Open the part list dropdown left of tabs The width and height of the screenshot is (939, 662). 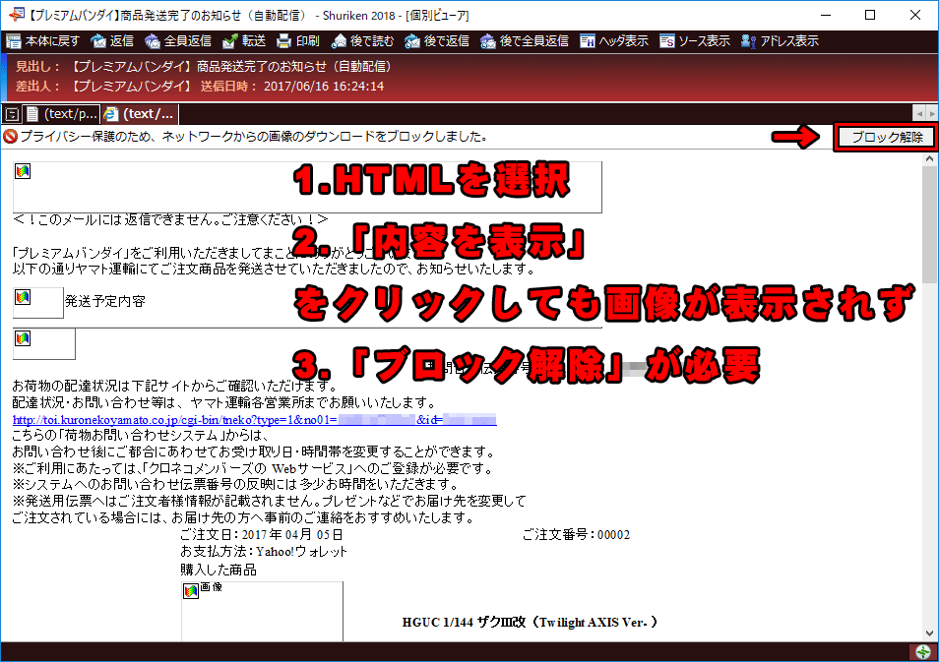[x=12, y=113]
